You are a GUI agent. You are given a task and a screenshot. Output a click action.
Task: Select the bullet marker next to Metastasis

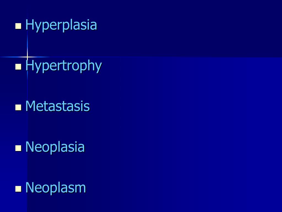click(18, 107)
